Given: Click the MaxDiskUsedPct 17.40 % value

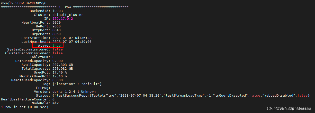Looking at the screenshot, I should (x=59, y=76).
